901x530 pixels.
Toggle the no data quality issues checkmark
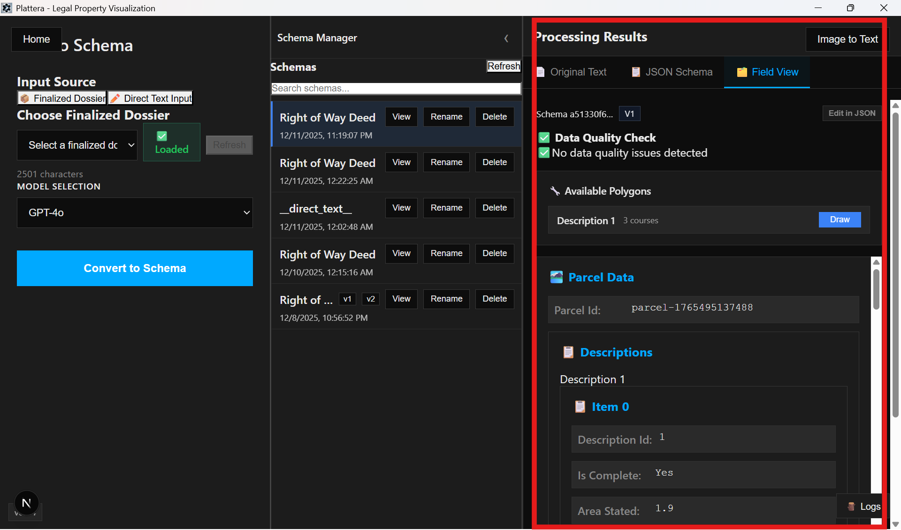pyautogui.click(x=544, y=152)
